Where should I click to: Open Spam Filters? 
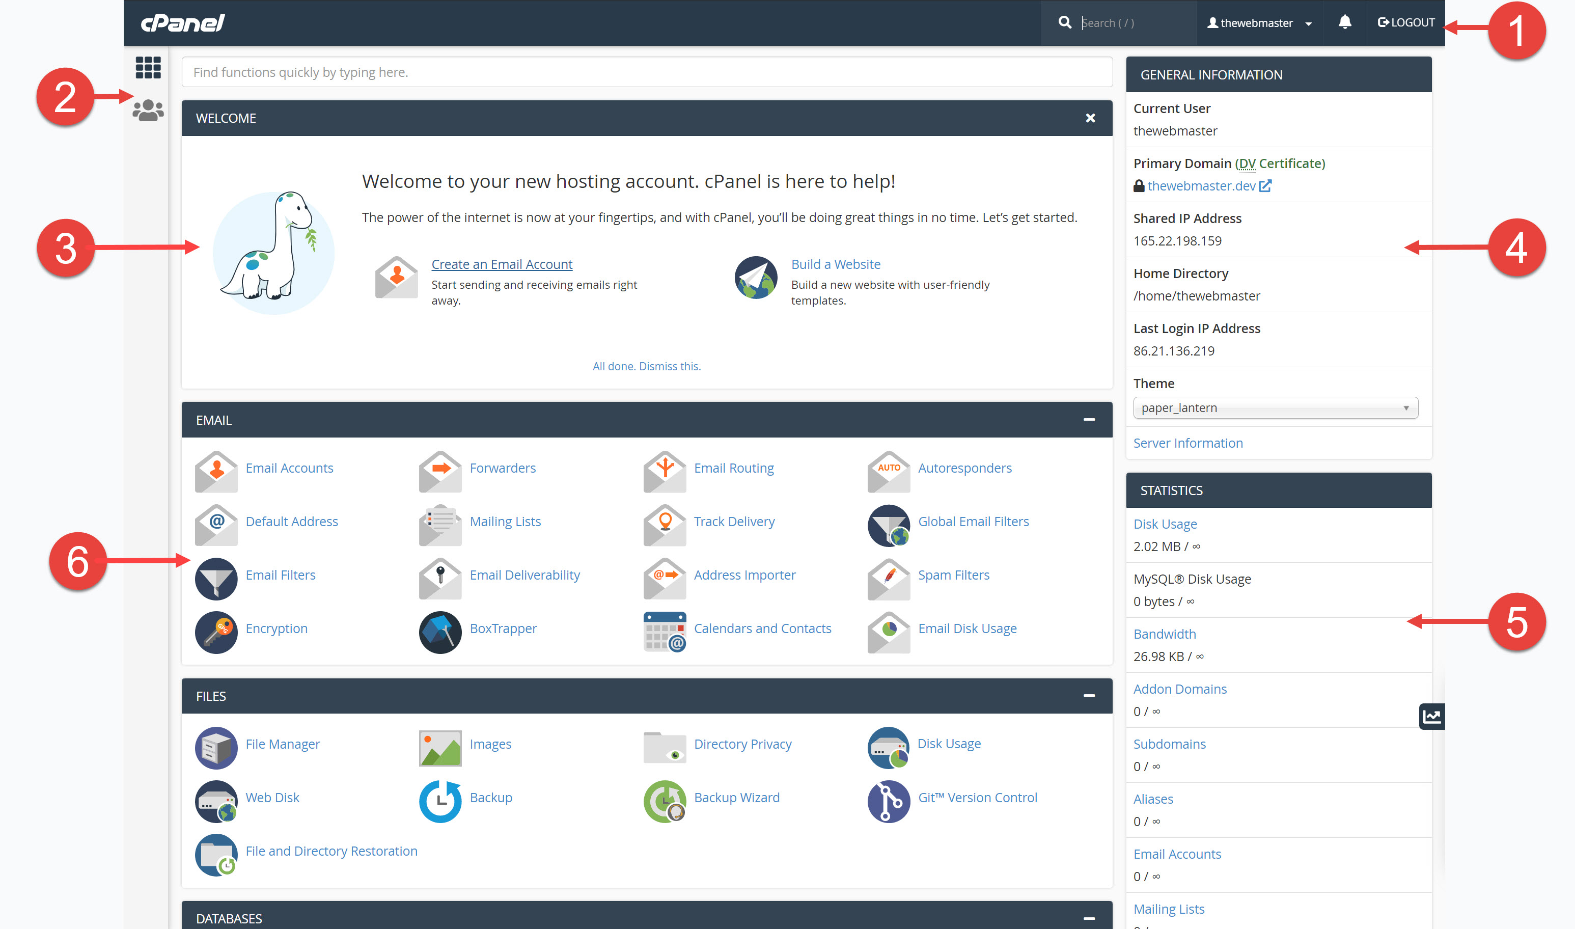pos(953,575)
